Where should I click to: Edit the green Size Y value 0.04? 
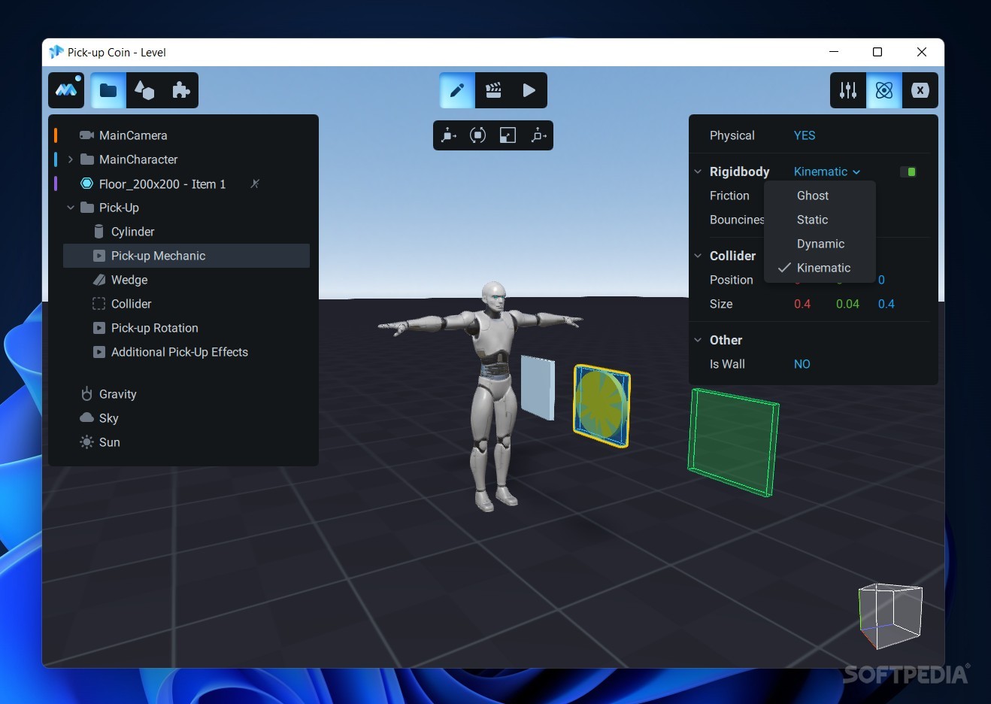click(847, 304)
